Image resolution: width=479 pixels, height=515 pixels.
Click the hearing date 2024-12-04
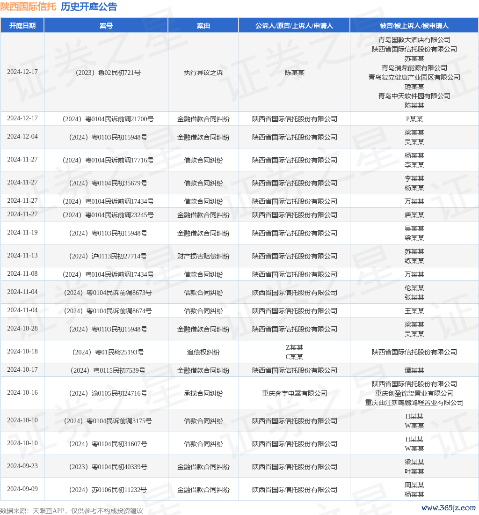(x=22, y=137)
